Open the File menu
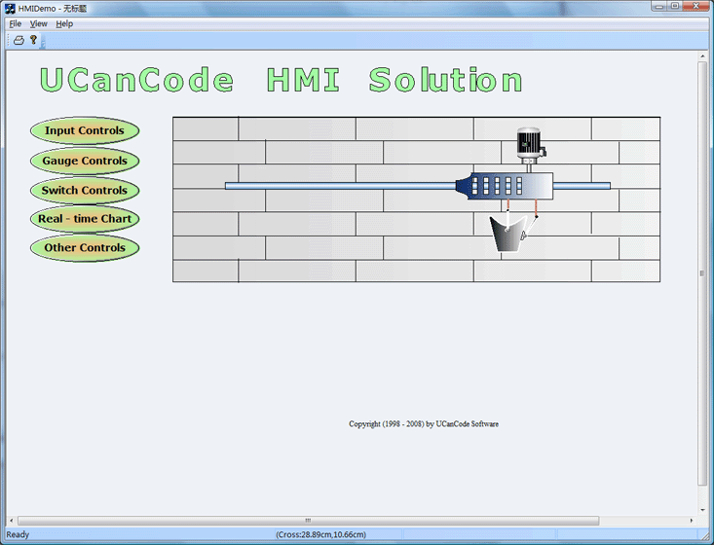714x545 pixels. (x=15, y=23)
